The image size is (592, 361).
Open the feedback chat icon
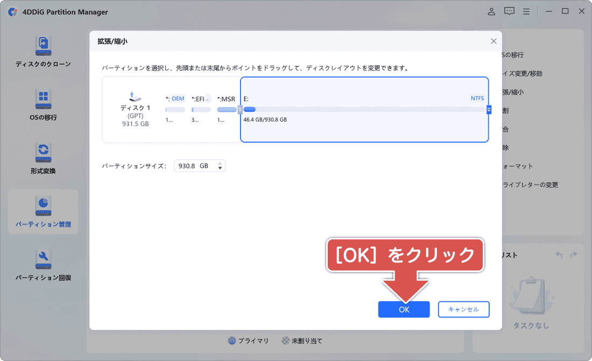509,11
